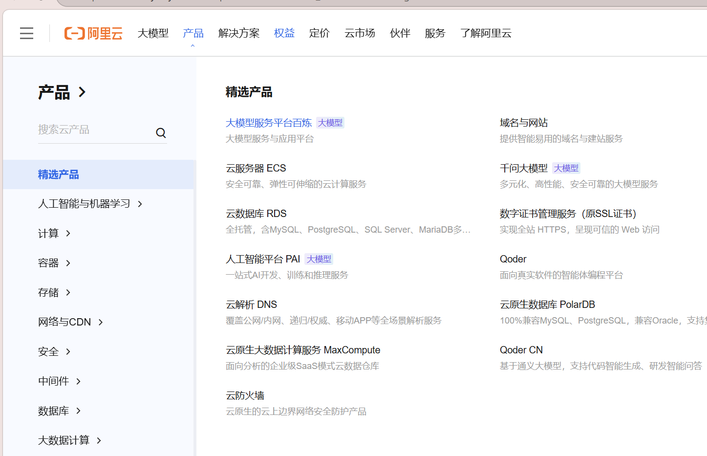Image resolution: width=707 pixels, height=456 pixels.
Task: Click the 产品 sidebar heading
Action: pyautogui.click(x=54, y=92)
